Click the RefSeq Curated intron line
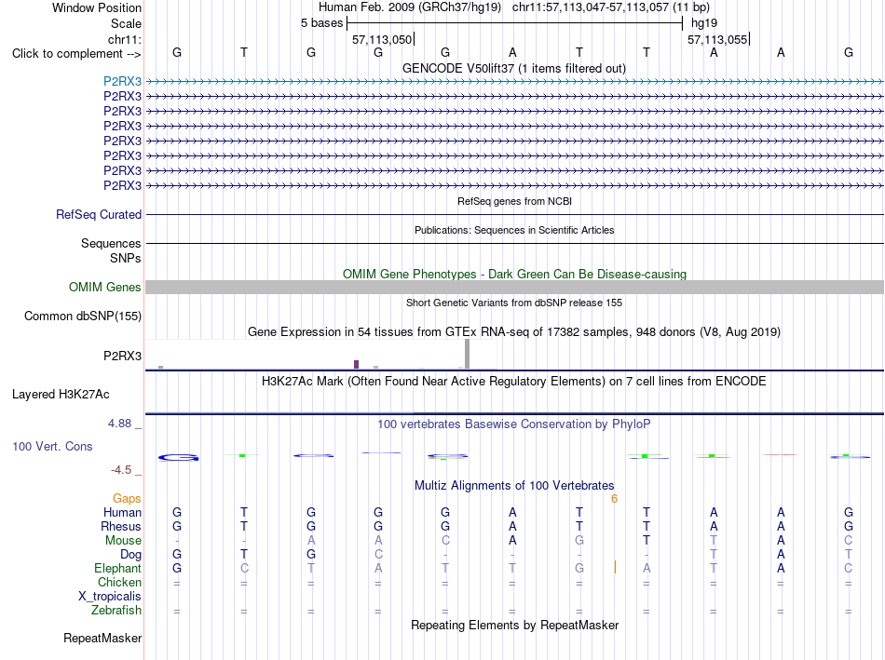 click(514, 214)
